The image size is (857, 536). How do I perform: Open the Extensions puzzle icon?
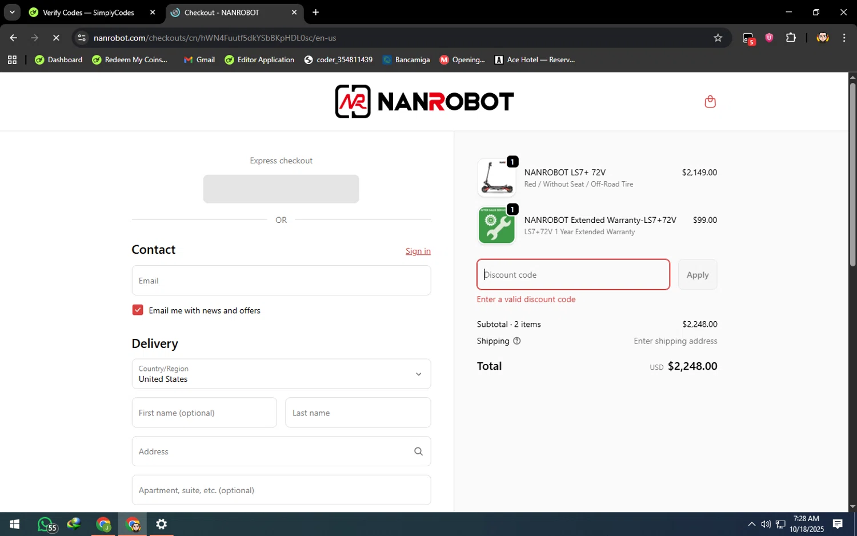point(791,38)
